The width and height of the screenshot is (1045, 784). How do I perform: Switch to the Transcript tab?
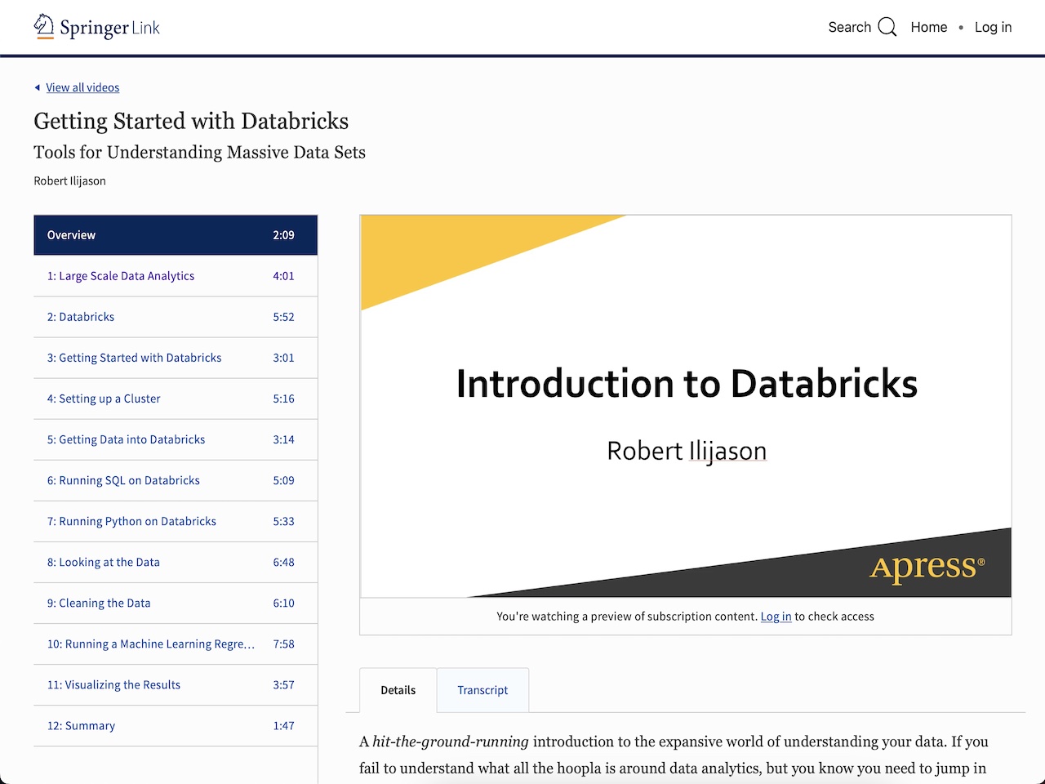click(x=482, y=690)
